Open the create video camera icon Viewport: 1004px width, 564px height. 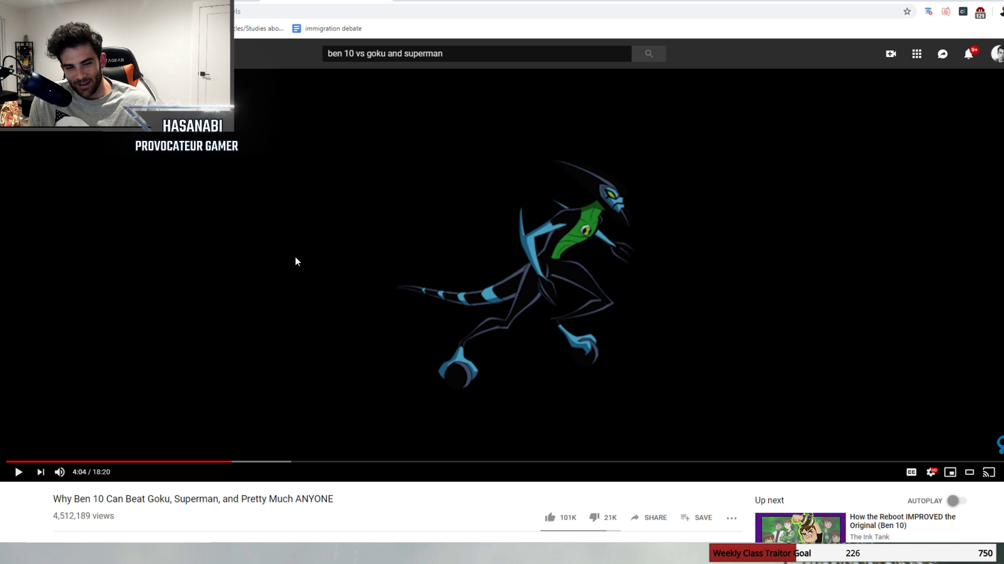pyautogui.click(x=890, y=54)
